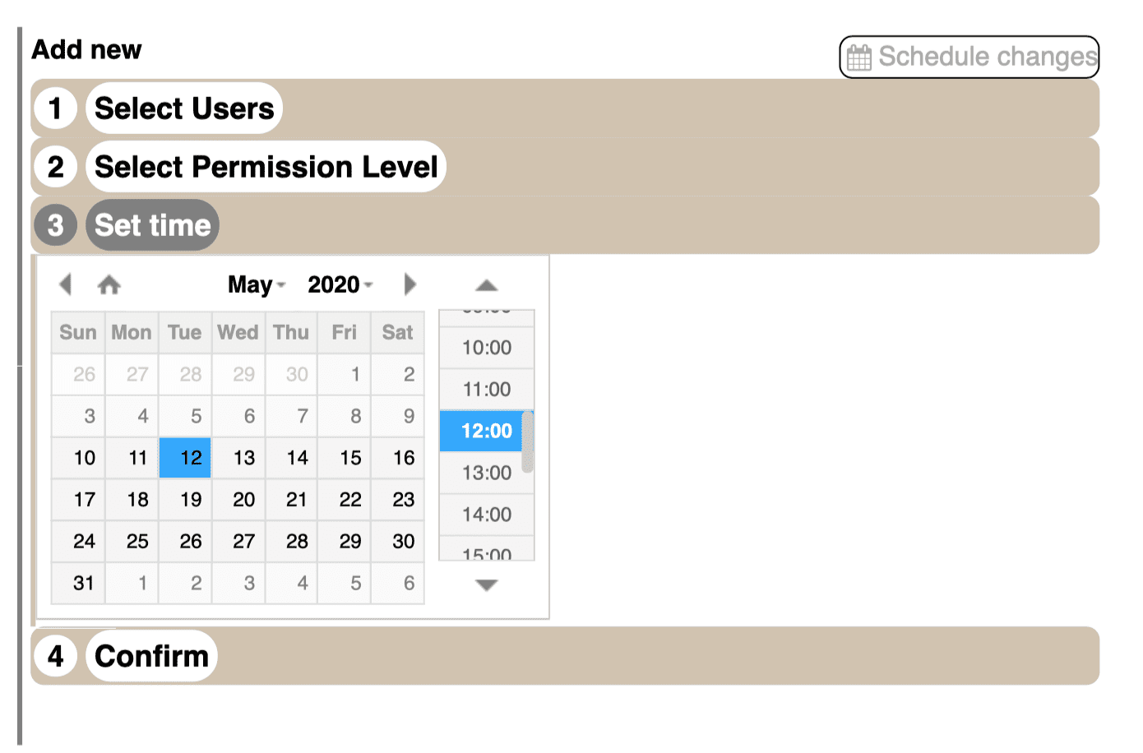Expand step 1 Select Users
The height and width of the screenshot is (753, 1143).
(x=185, y=109)
